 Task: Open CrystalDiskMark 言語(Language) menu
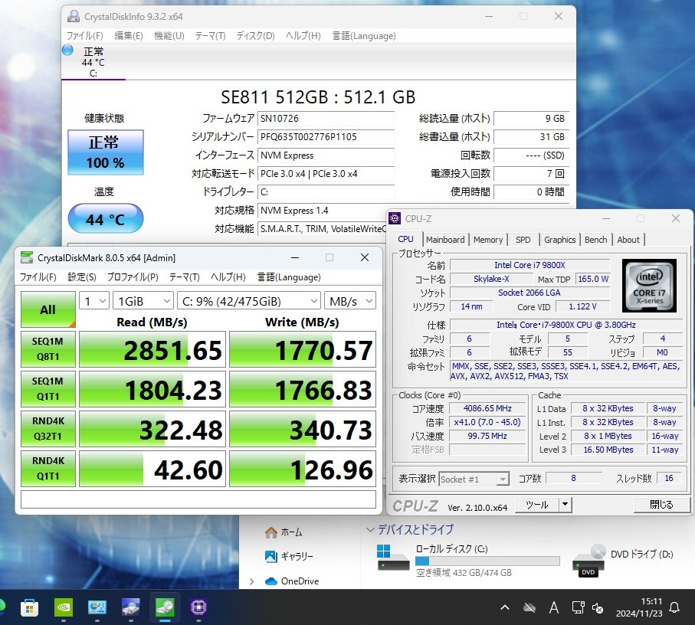coord(289,277)
